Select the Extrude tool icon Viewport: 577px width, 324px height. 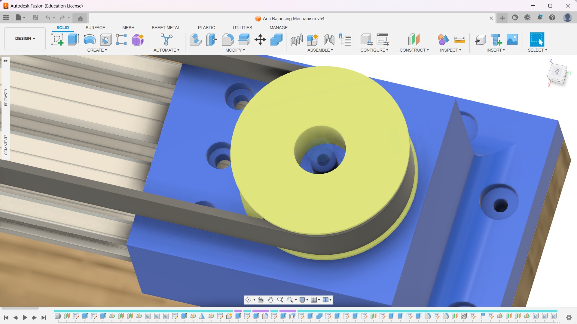(x=73, y=40)
